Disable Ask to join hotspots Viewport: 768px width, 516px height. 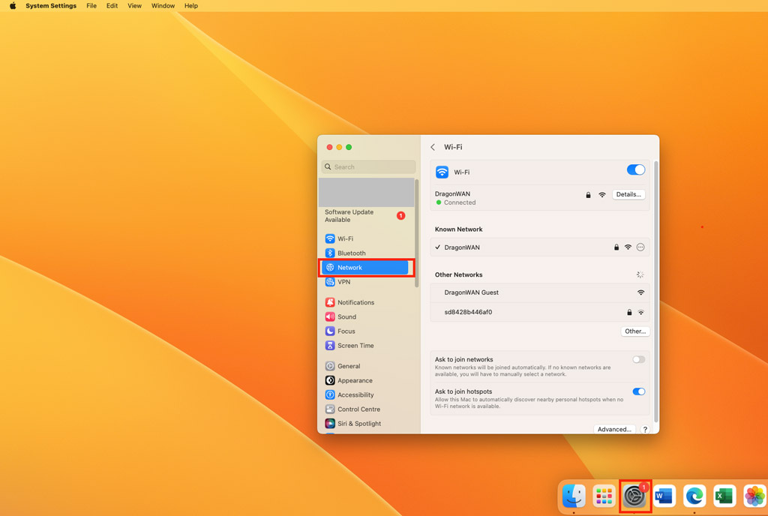pyautogui.click(x=638, y=391)
